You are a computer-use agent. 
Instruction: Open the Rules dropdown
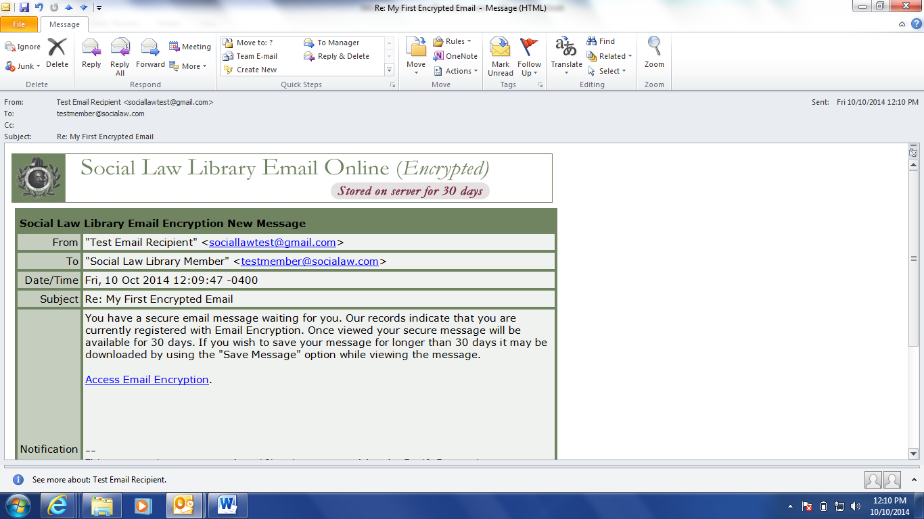click(x=452, y=41)
